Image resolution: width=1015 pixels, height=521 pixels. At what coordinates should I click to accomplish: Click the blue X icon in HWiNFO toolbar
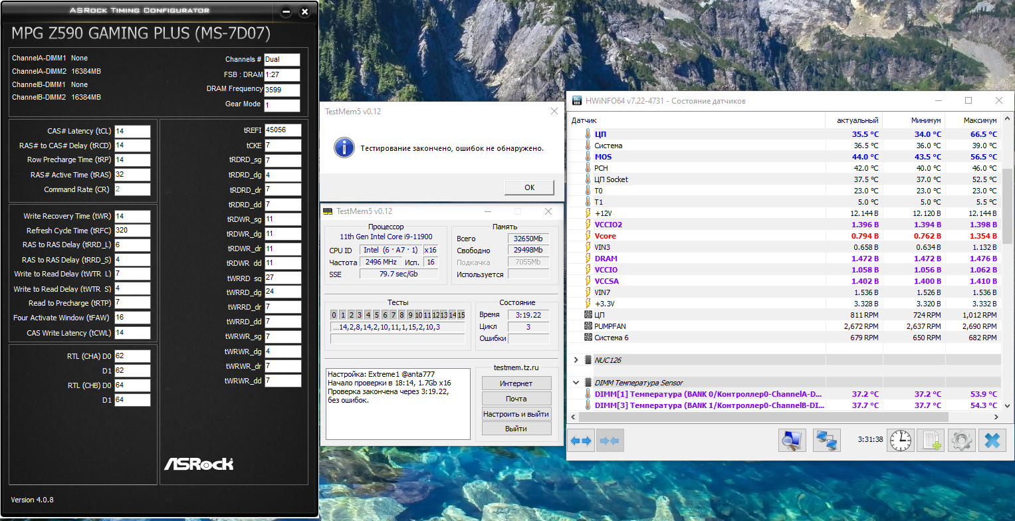(992, 440)
